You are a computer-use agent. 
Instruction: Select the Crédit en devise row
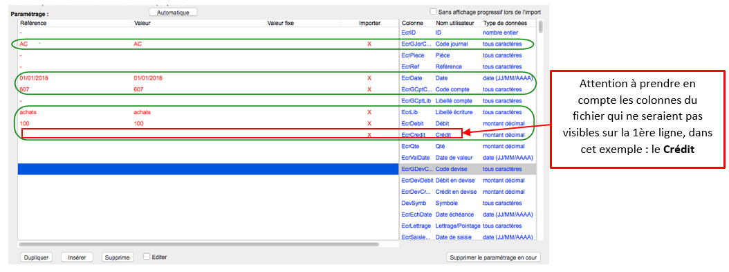[468, 192]
